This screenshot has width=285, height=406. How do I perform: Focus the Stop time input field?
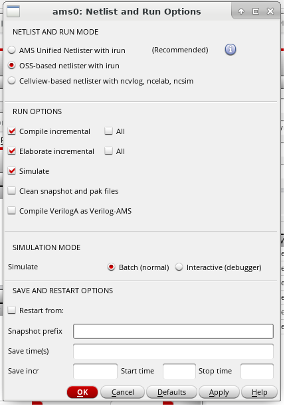click(256, 371)
